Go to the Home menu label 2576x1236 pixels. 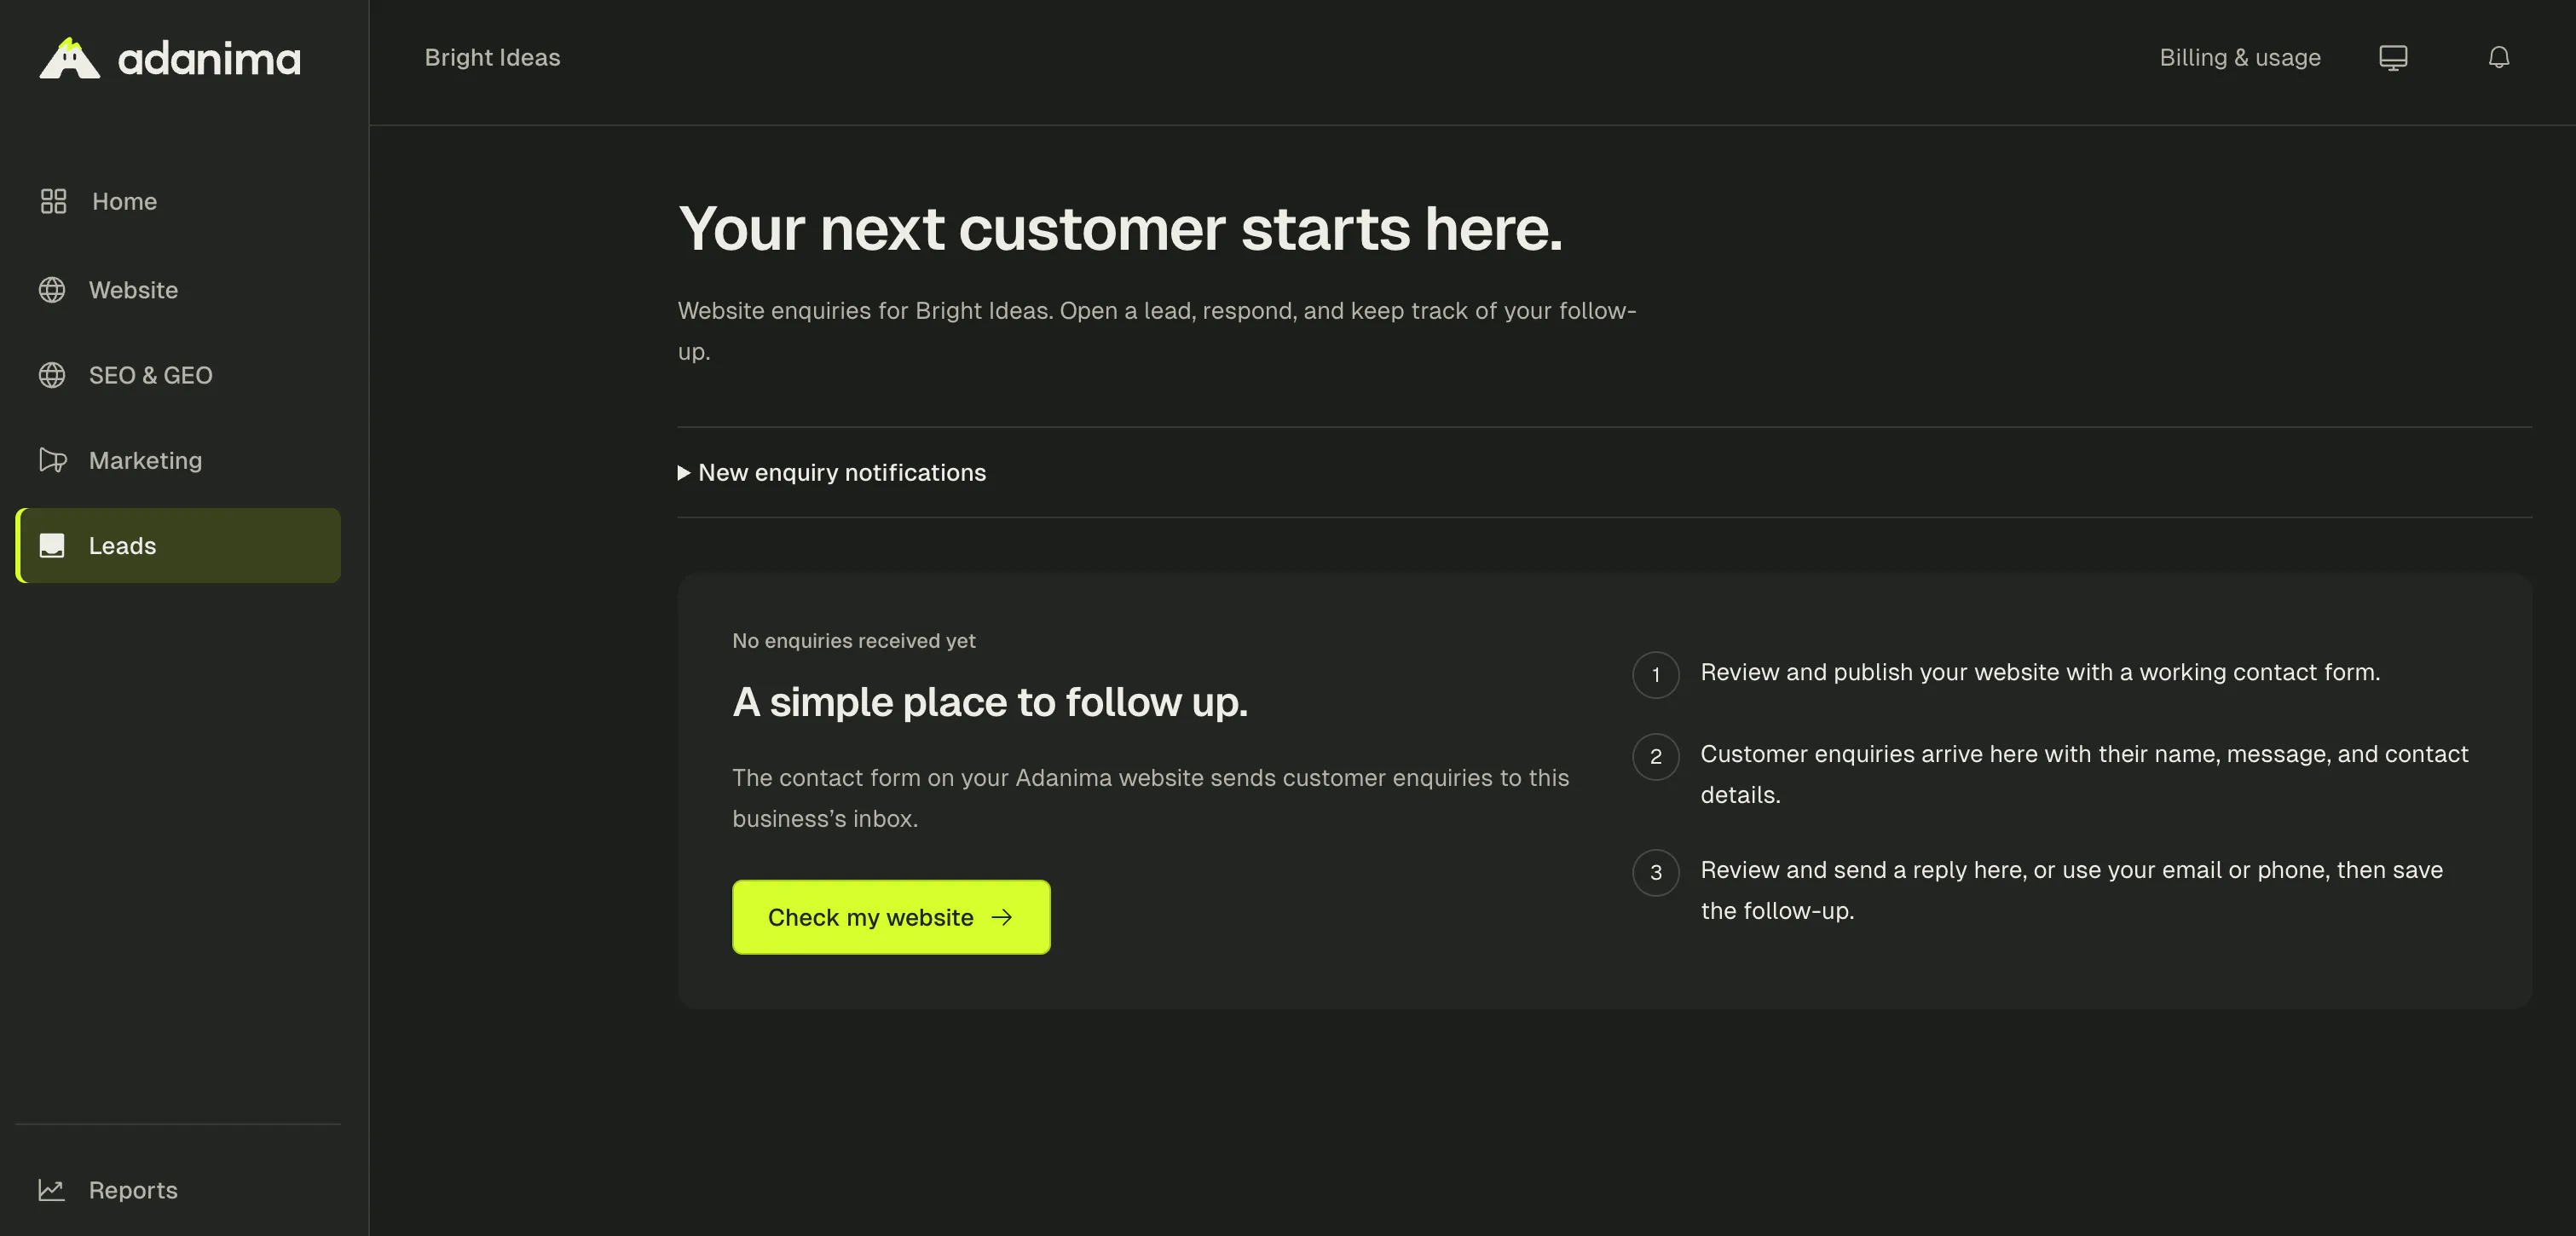(125, 201)
